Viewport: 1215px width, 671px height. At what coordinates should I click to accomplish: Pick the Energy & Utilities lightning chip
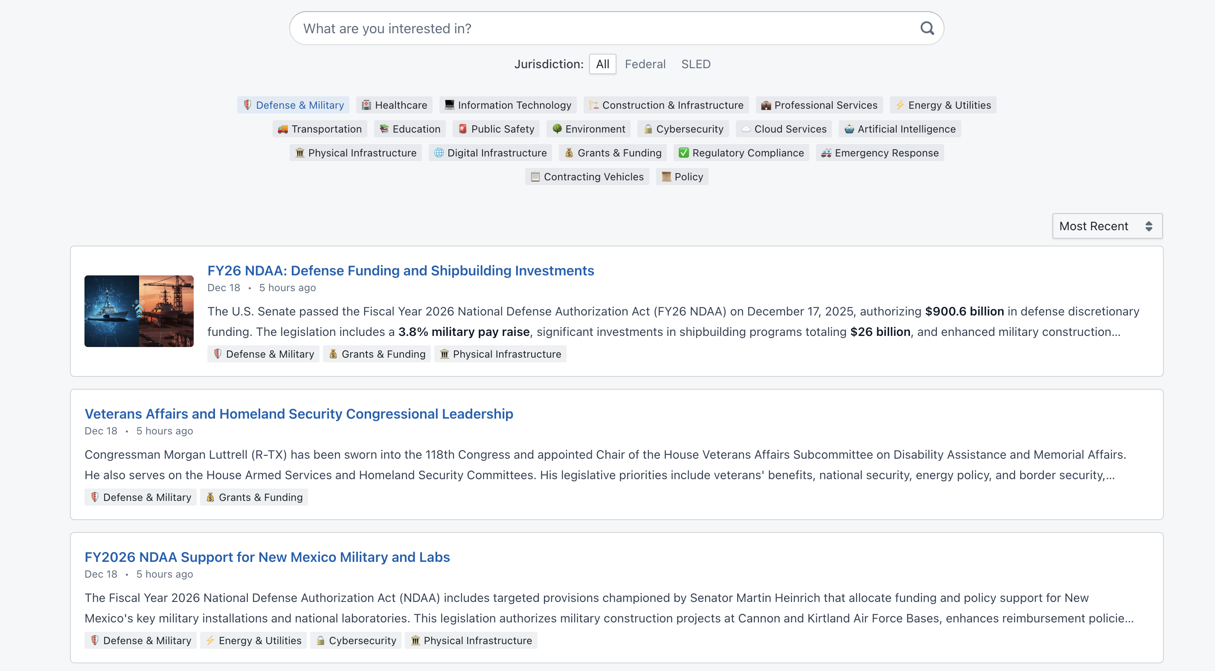(942, 105)
